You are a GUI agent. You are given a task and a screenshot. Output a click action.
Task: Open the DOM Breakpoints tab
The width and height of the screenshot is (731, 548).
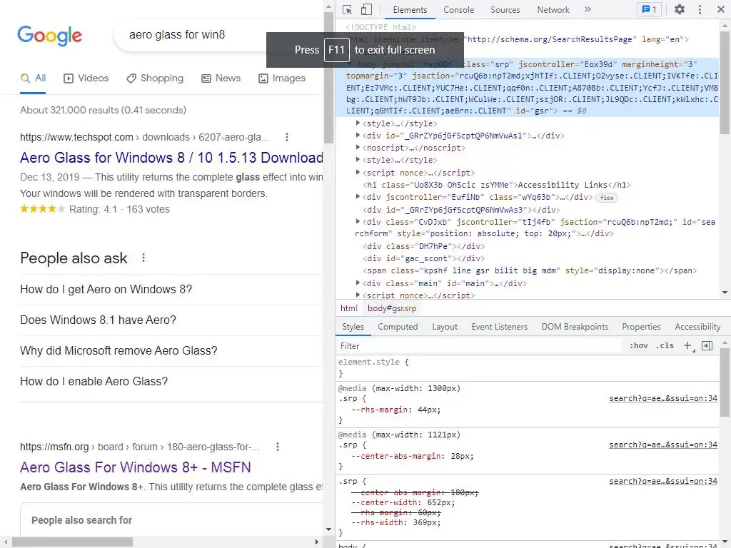[x=575, y=327]
